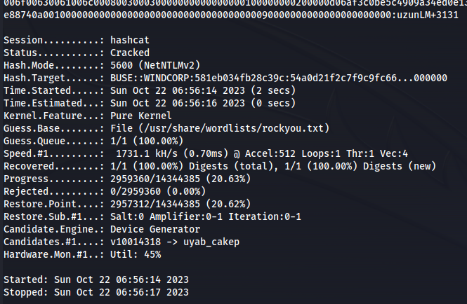Click the BUSE::WINDCORP hash target text

click(279, 78)
